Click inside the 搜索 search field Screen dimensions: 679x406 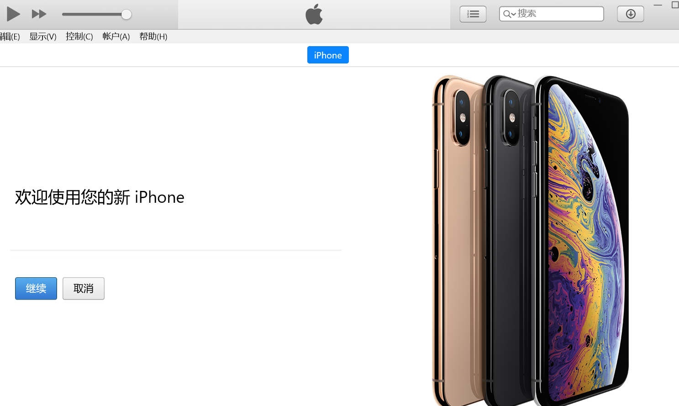click(552, 14)
